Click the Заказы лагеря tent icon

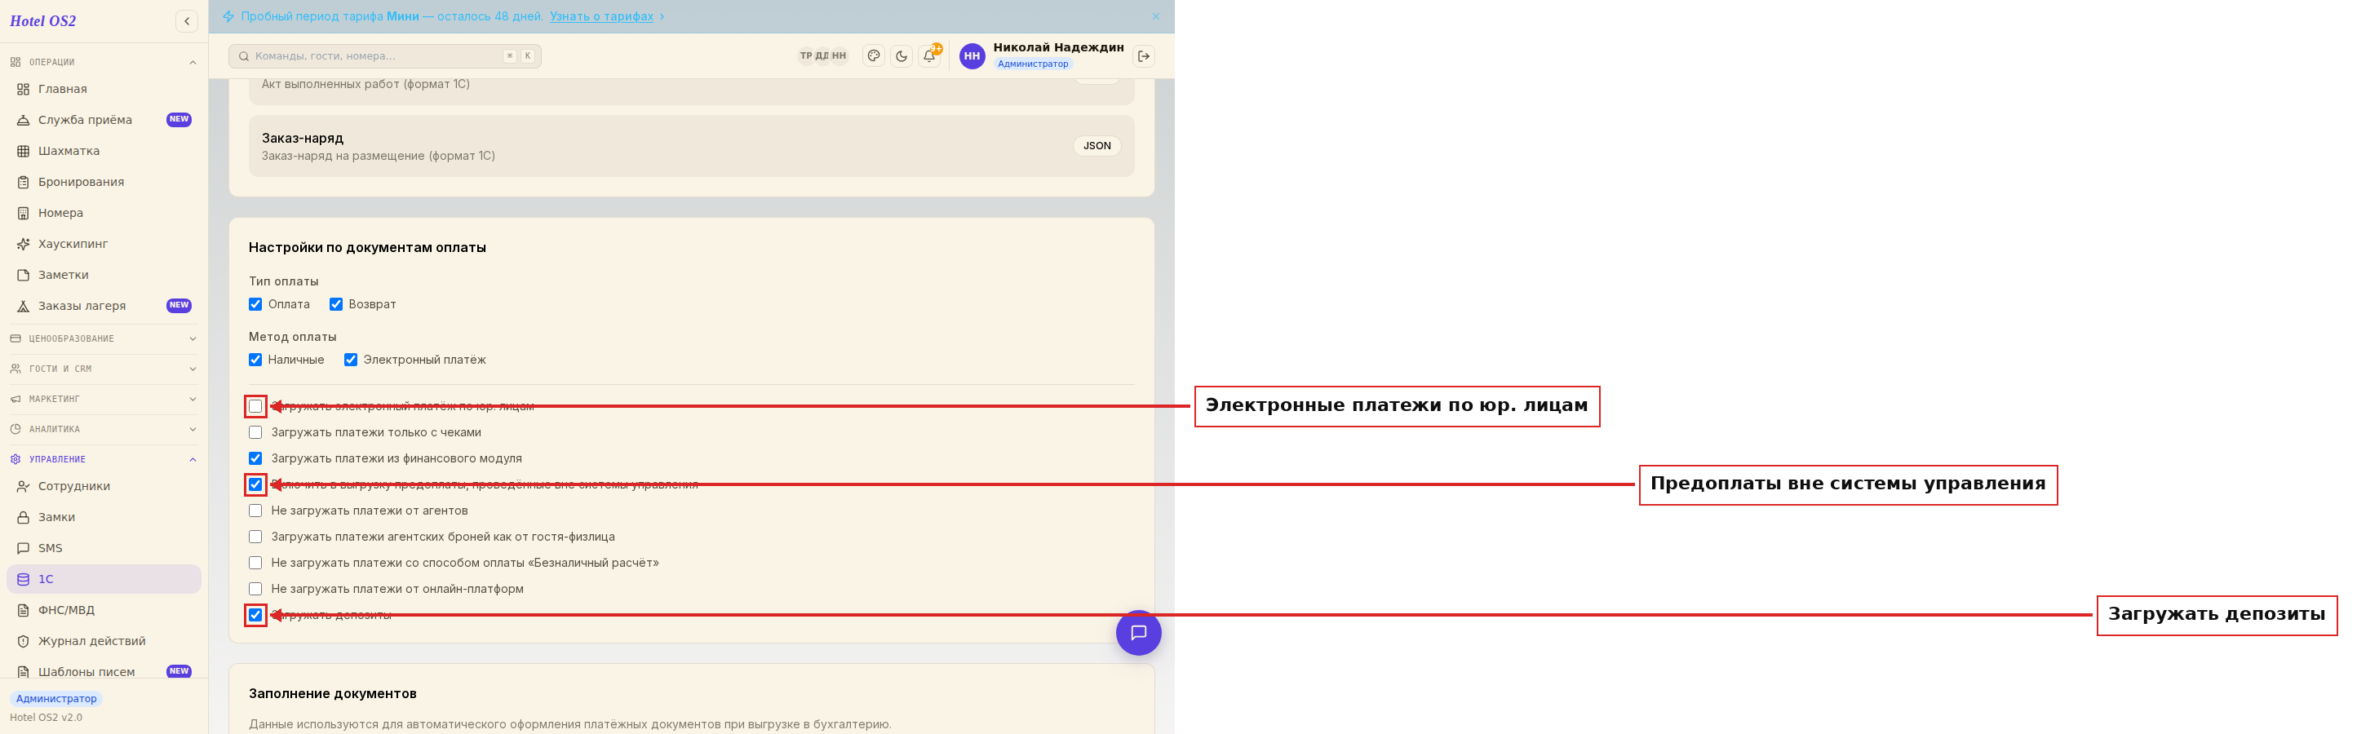click(x=24, y=306)
